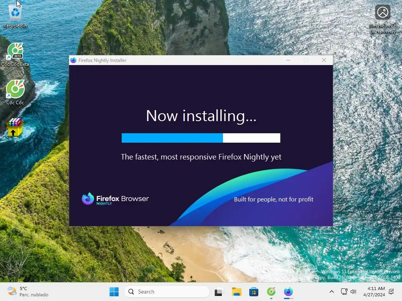Open the Windows Start menu
The width and height of the screenshot is (402, 301).
point(114,292)
